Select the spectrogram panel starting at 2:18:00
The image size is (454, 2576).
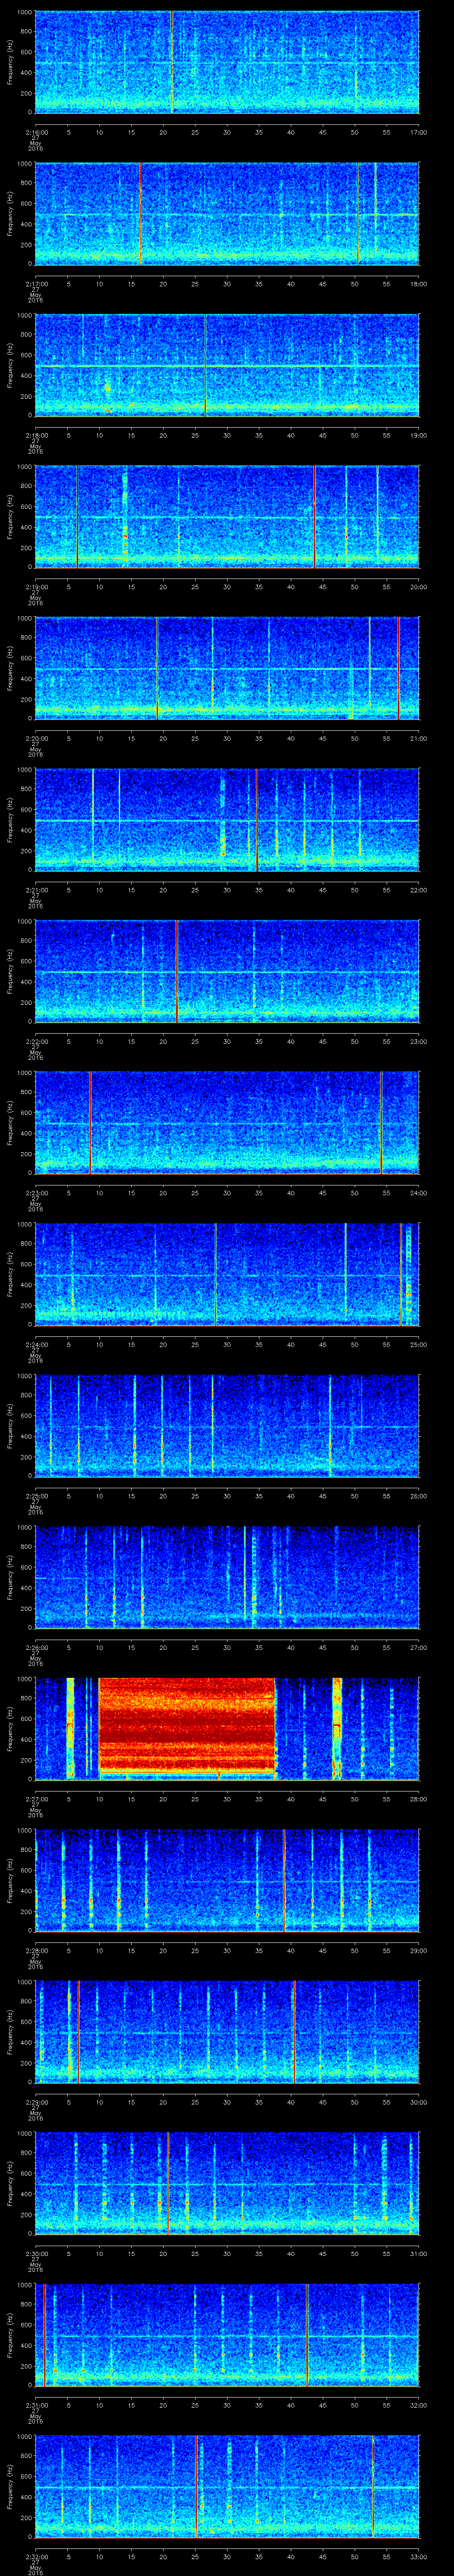click(x=227, y=365)
